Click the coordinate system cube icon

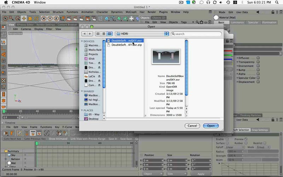(x=63, y=18)
